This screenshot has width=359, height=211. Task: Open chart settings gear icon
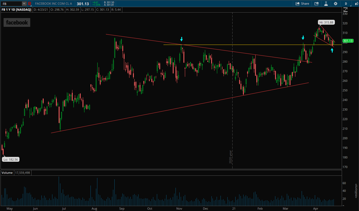click(x=336, y=4)
